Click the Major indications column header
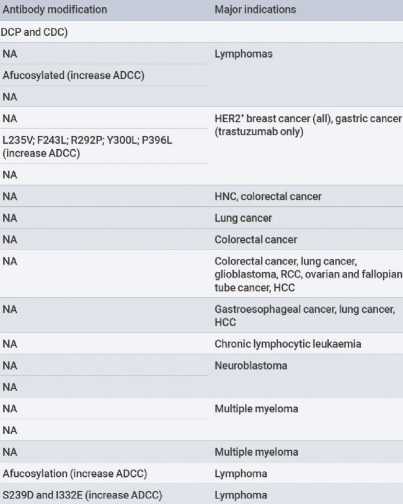Image resolution: width=403 pixels, height=504 pixels. [x=255, y=10]
